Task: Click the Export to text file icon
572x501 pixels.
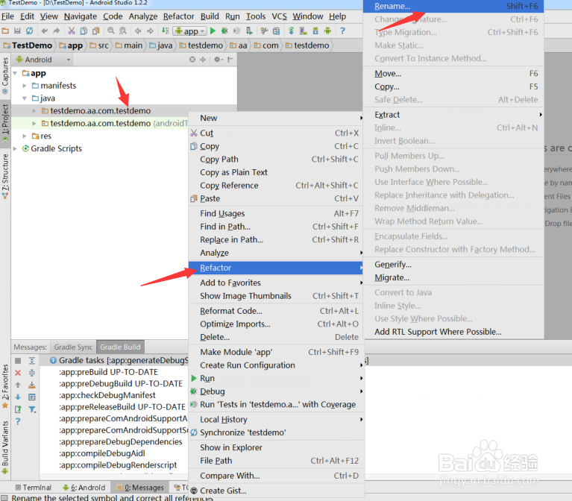Action: pos(18,409)
